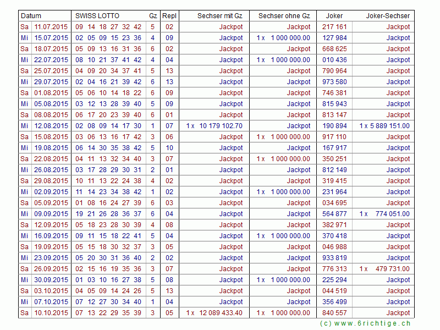Screen dimensions: 440x330
Task: Click the Datum column header
Action: [31, 16]
